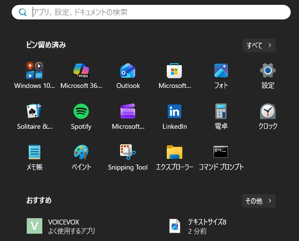
Task: Click the よく使用するアプリ subtitle text
Action: click(x=71, y=231)
